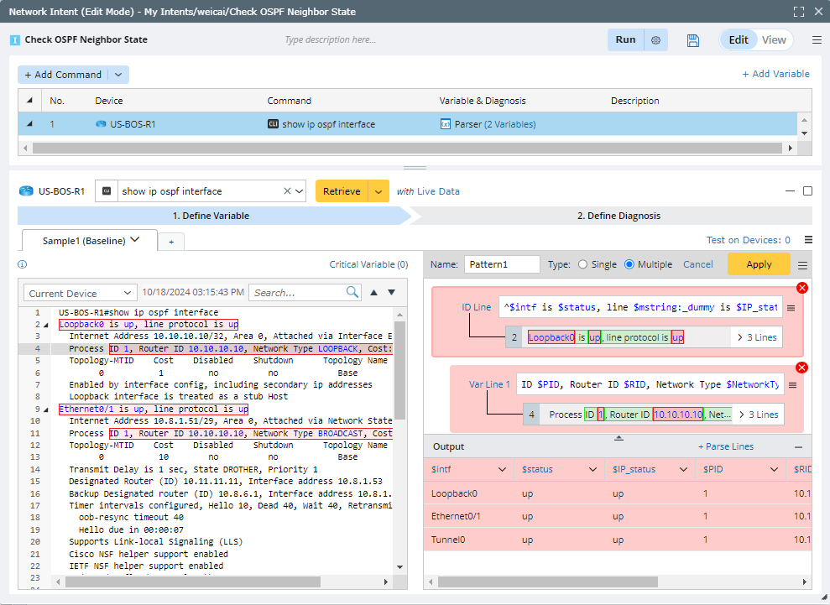830x605 pixels.
Task: Open the Current Device dropdown
Action: pos(80,294)
